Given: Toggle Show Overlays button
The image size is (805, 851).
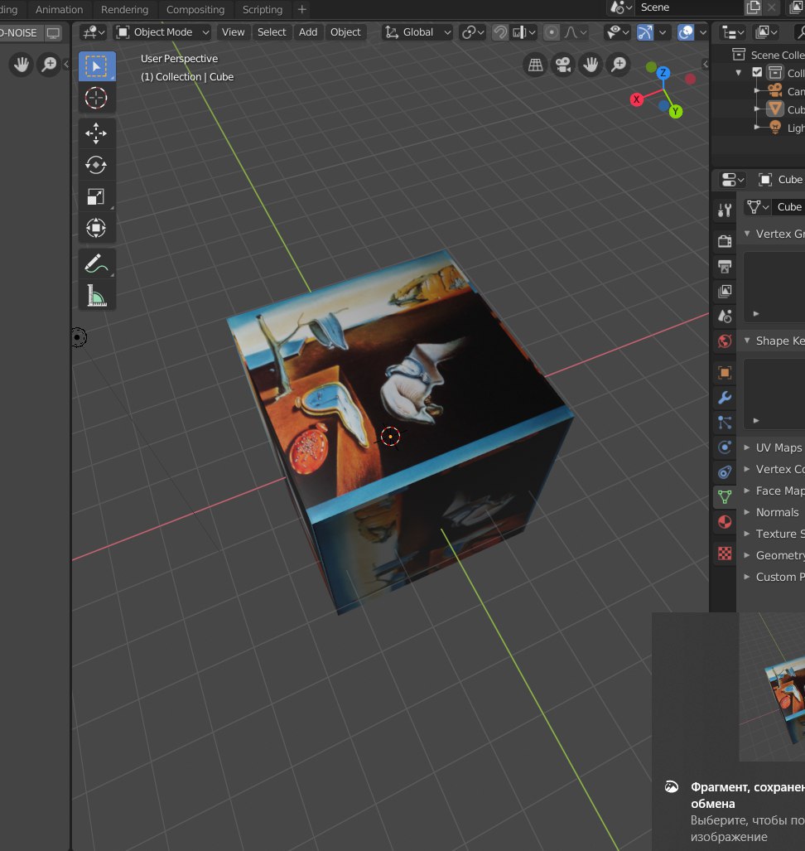Looking at the screenshot, I should click(x=686, y=32).
